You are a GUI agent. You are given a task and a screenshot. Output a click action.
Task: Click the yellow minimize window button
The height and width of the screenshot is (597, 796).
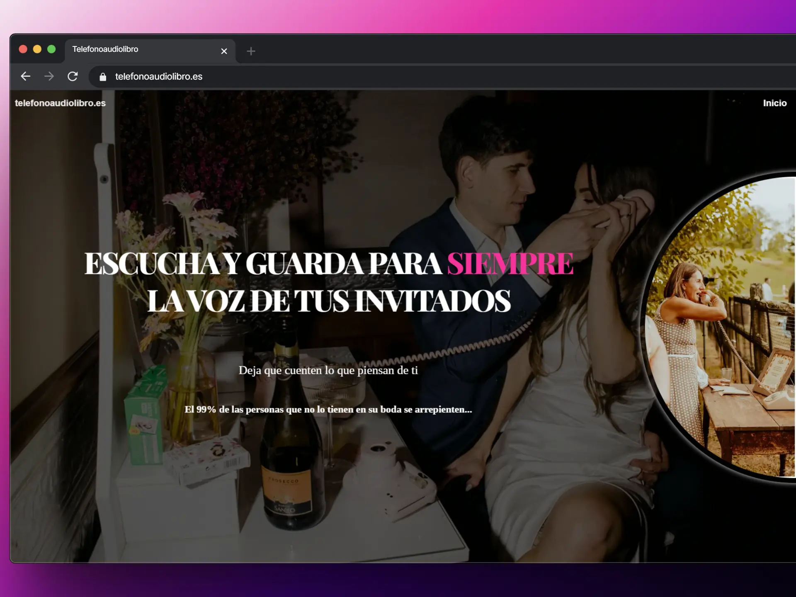(x=37, y=49)
